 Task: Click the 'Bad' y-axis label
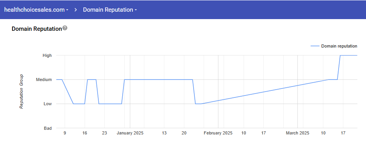(47, 128)
